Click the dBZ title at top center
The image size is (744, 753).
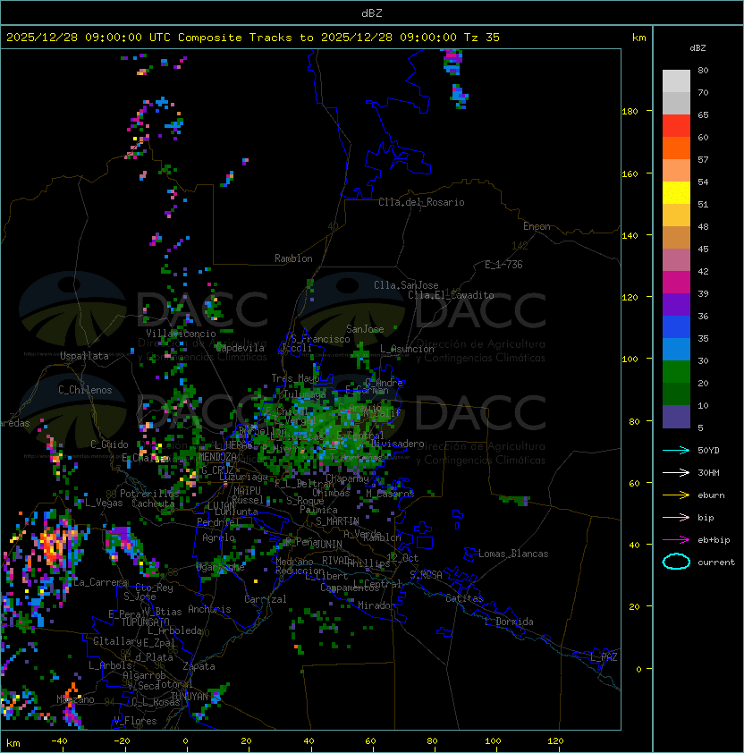pos(372,13)
